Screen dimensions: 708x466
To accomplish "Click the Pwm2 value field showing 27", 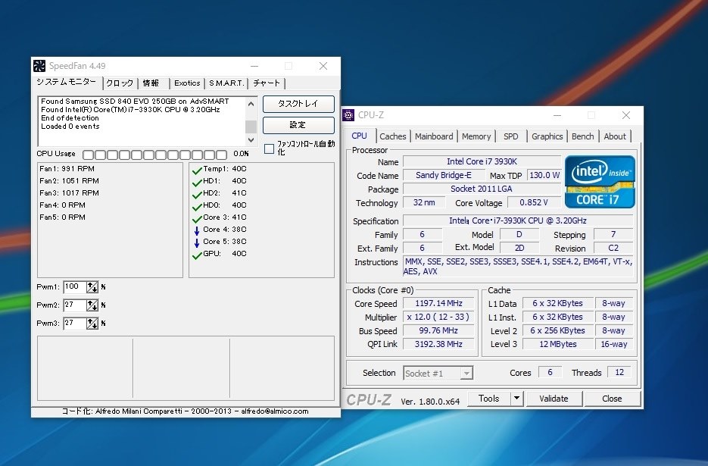I will [x=74, y=305].
